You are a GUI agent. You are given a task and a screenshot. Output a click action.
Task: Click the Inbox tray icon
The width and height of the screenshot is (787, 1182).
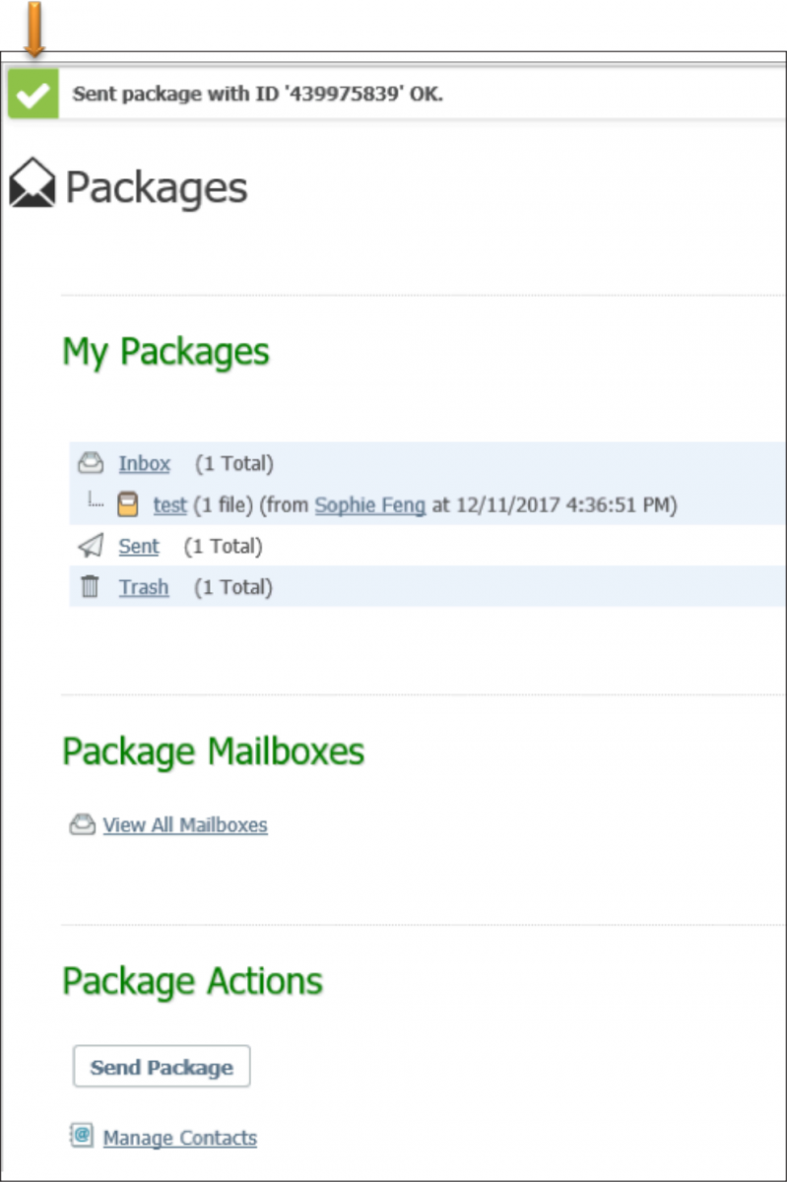pos(91,463)
